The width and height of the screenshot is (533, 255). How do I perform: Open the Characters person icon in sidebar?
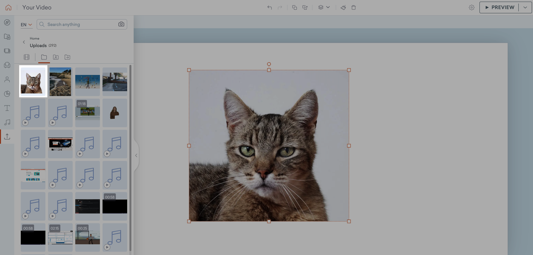point(7,79)
